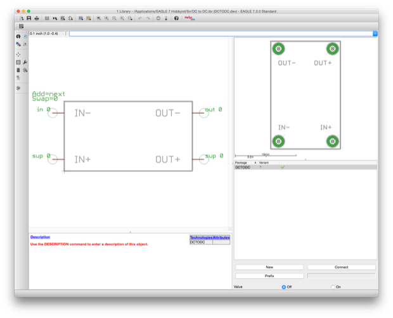Zoom in on the drawing
Screen dimensions: 393x318
106,18
